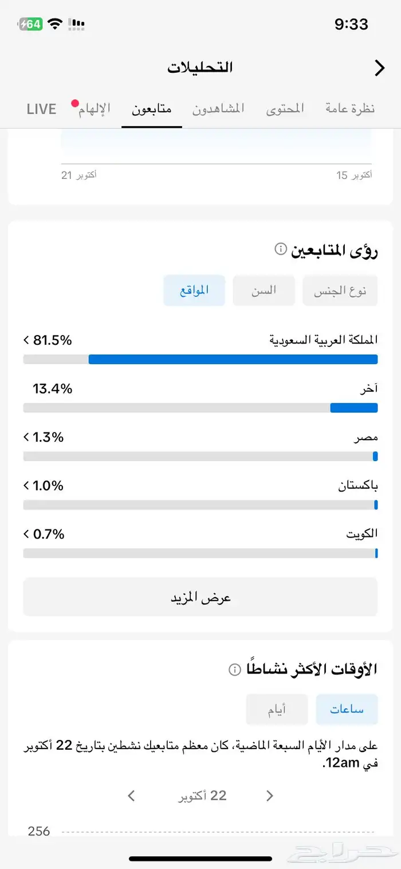Open info icon next to رؤى المتابعين
Screen dimensions: 401x869
tap(280, 249)
